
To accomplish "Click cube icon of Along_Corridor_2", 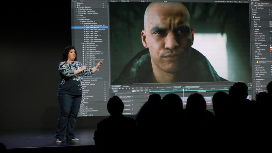I will point(81,21).
